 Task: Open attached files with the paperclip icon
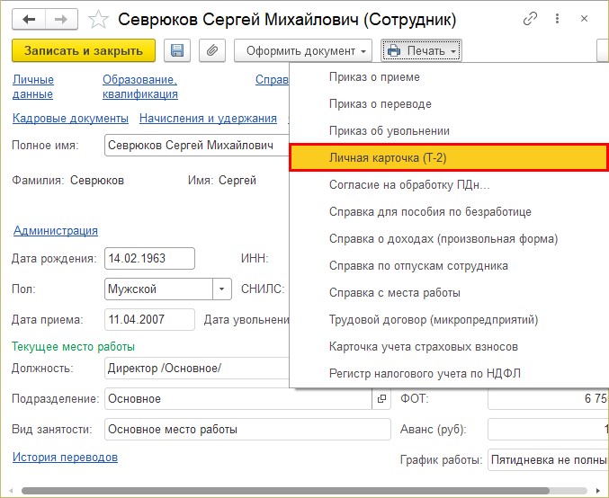point(212,50)
